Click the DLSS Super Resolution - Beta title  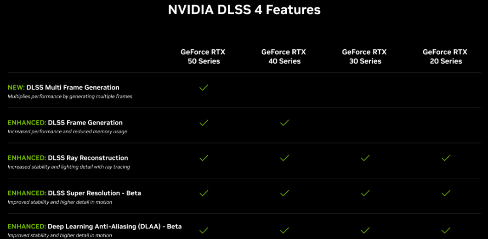pos(94,193)
